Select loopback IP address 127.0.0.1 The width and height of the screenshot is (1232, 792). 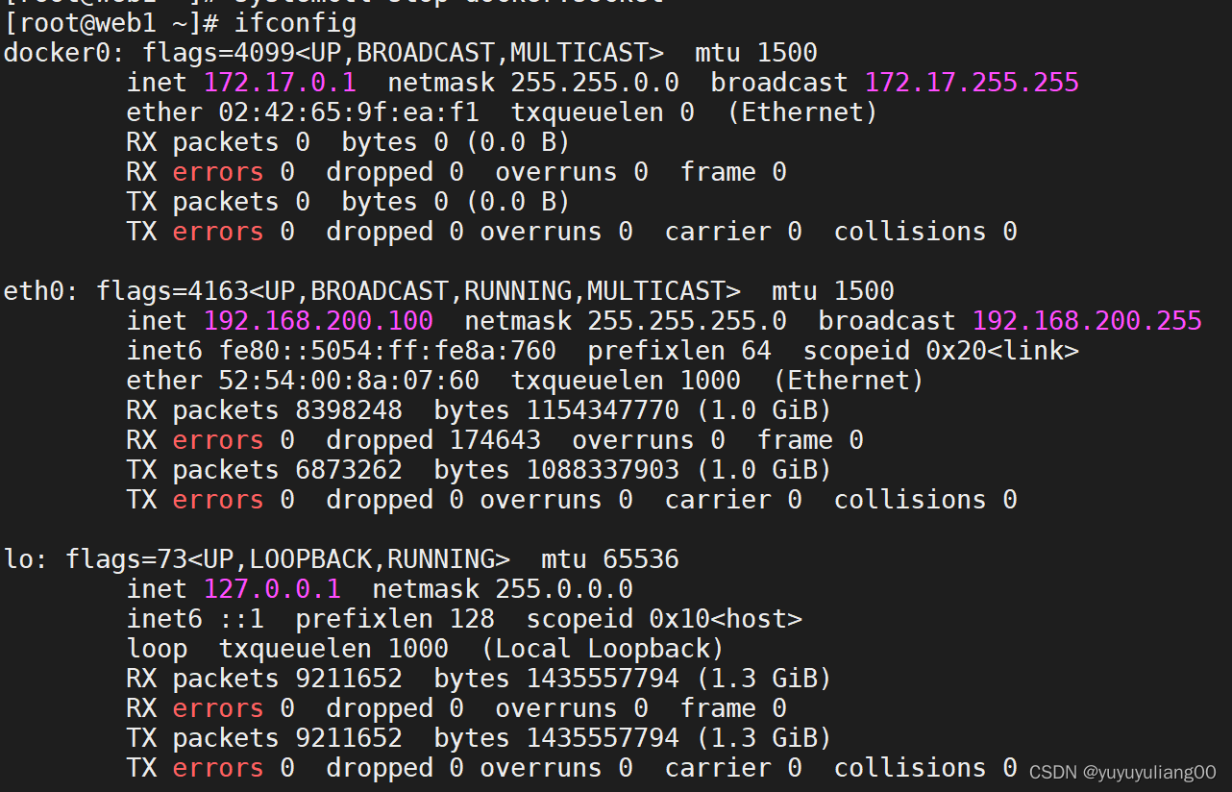tap(272, 588)
